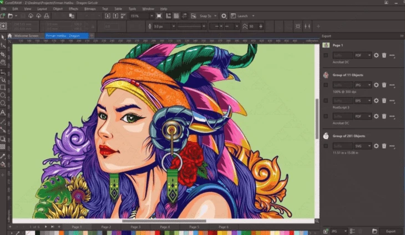Open the SVG format dropdown

[x=363, y=146]
